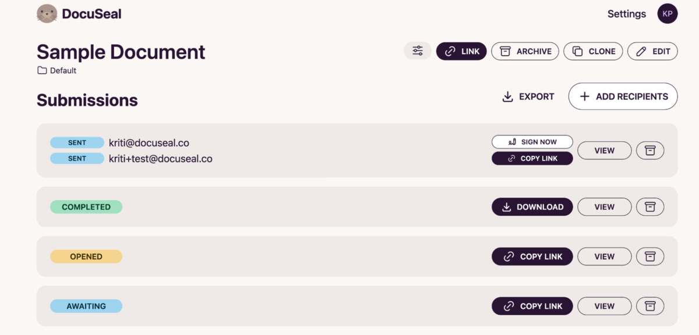View the Opened submission
Screen dimensions: 699x335
coord(605,256)
